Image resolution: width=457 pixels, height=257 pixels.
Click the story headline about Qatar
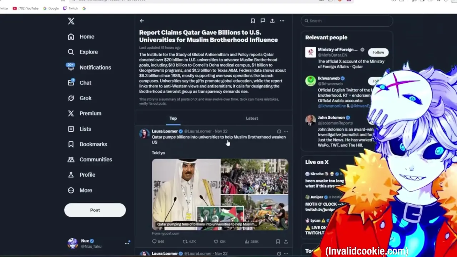(209, 36)
